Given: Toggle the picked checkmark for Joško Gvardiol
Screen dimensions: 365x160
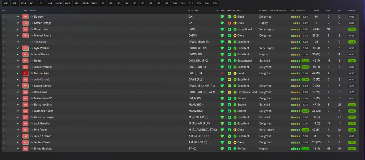Looking at the screenshot, I should point(3,67).
